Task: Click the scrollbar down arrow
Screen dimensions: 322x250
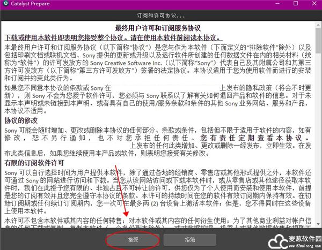Action: [x=318, y=224]
